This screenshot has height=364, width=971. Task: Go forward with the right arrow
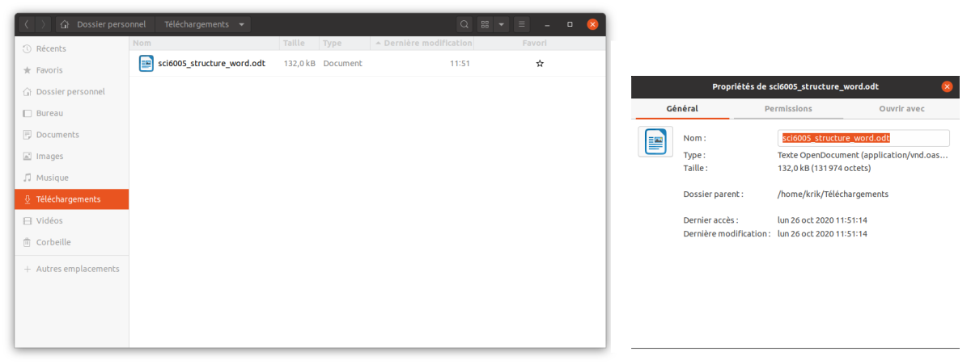(43, 24)
